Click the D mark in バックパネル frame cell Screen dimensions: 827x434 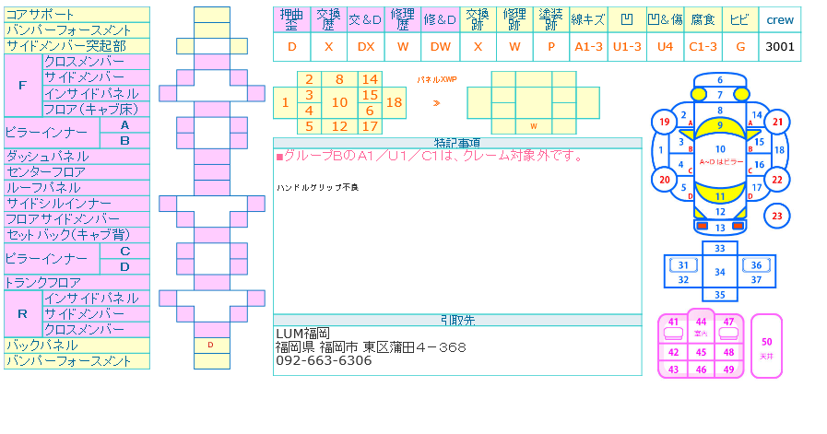point(211,346)
